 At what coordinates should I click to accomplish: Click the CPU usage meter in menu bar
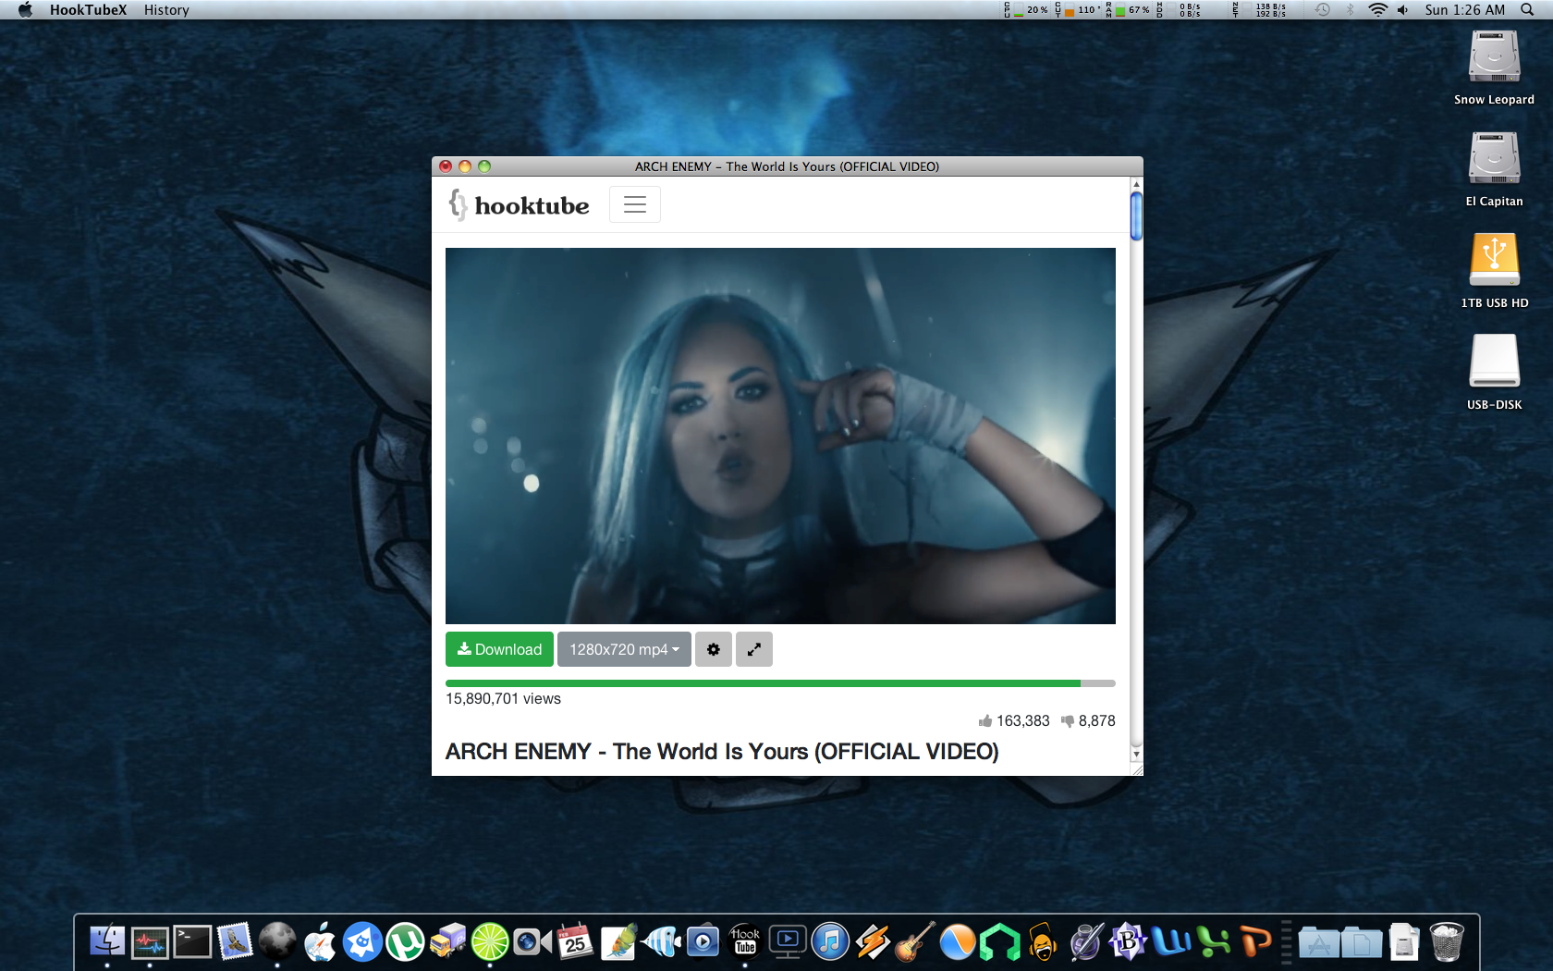tap(1026, 10)
